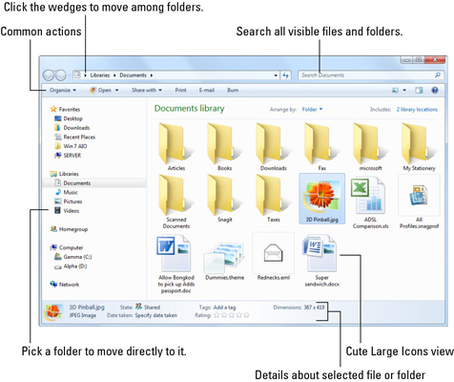Select the Gamma (C:) drive

(73, 257)
